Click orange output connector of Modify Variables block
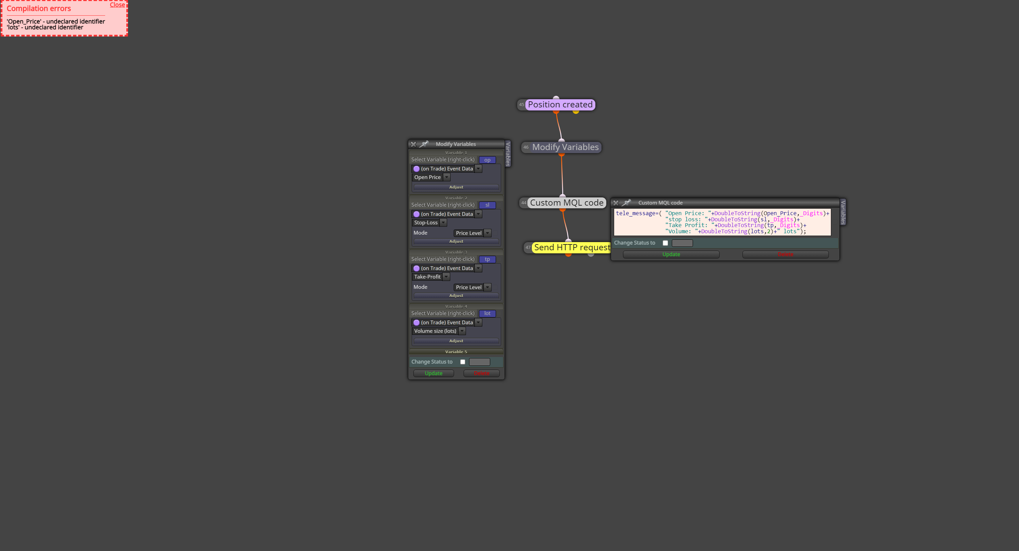 tap(561, 154)
